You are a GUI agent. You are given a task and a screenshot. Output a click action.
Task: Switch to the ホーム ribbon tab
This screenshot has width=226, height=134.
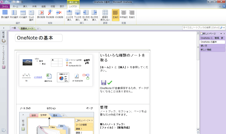(16, 6)
